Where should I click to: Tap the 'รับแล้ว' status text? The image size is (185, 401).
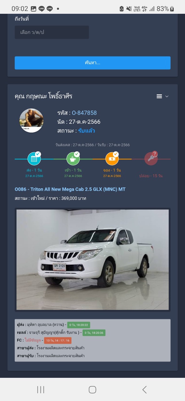[87, 131]
